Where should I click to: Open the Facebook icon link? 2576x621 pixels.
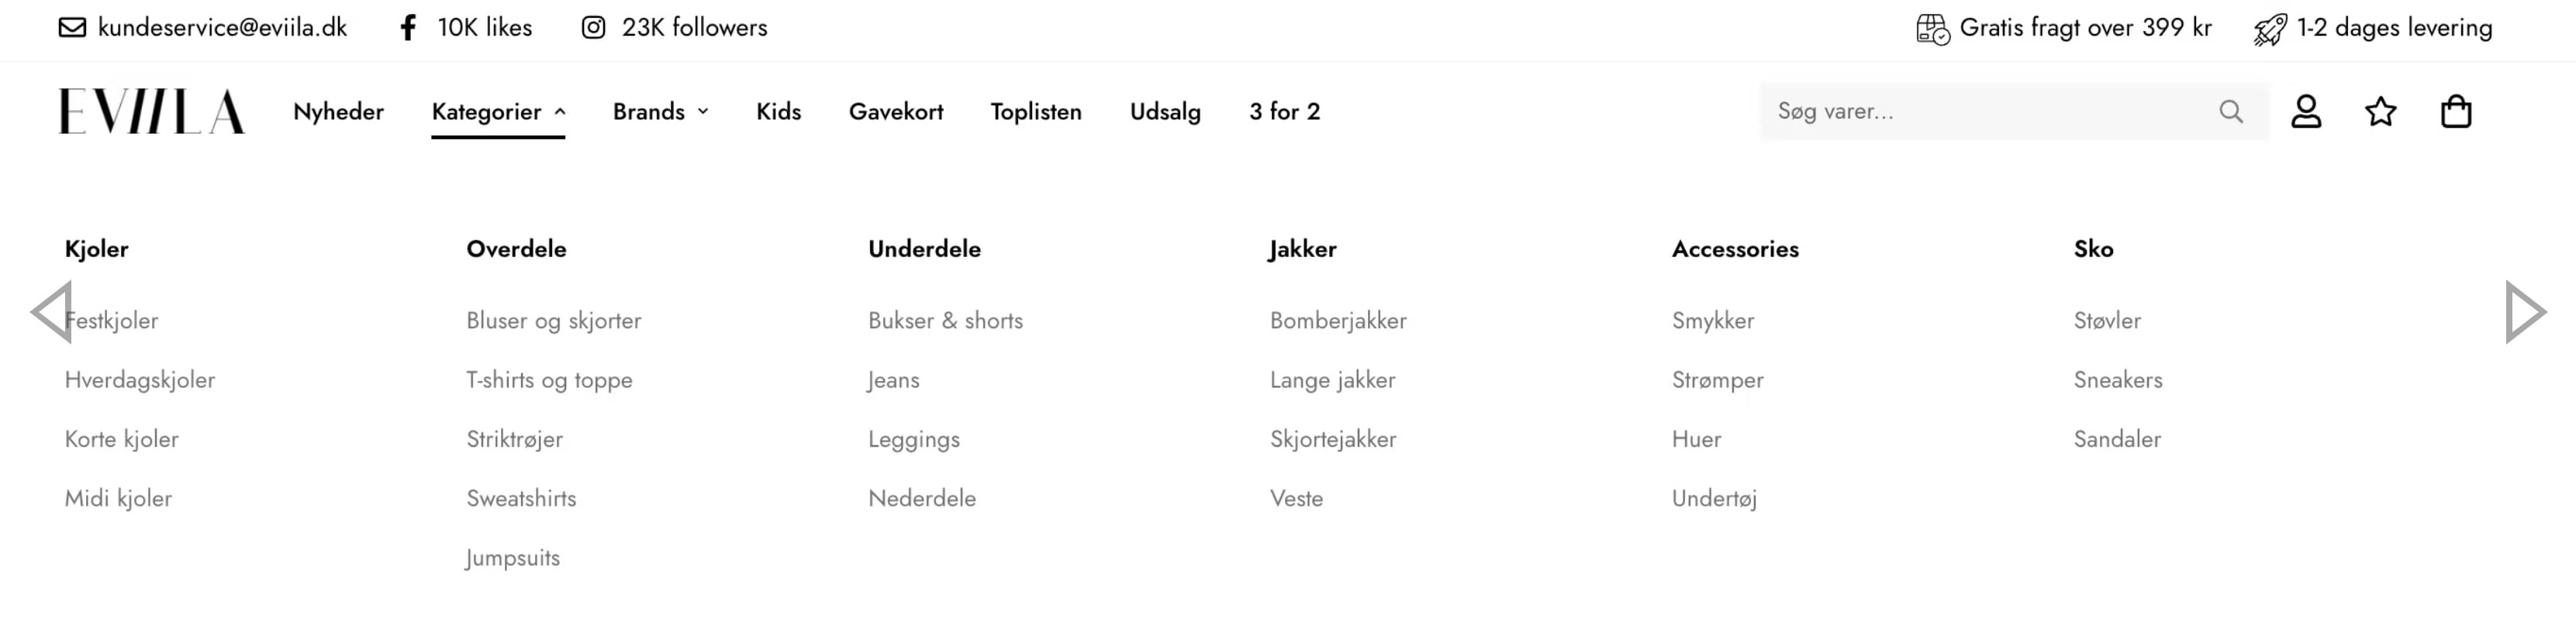408,28
